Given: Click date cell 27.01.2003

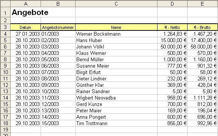Looking at the screenshot, I should click(x=26, y=34).
